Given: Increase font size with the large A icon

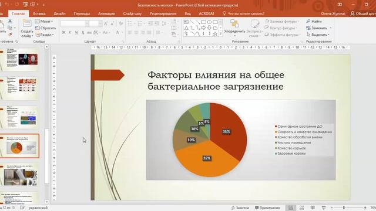Looking at the screenshot, I should click(106, 23).
